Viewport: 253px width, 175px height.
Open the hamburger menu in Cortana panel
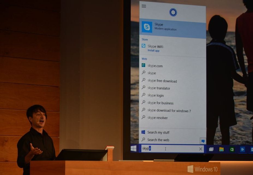pos(144,6)
